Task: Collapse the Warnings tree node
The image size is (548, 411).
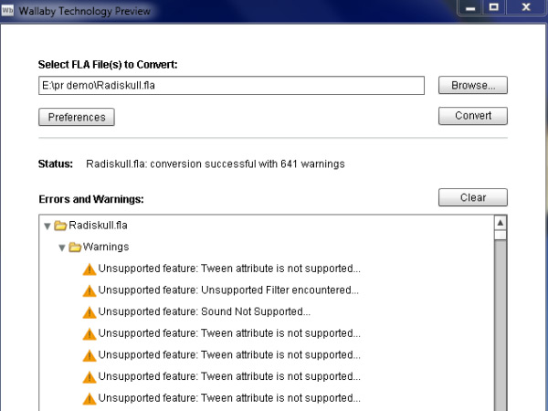Action: pos(62,248)
